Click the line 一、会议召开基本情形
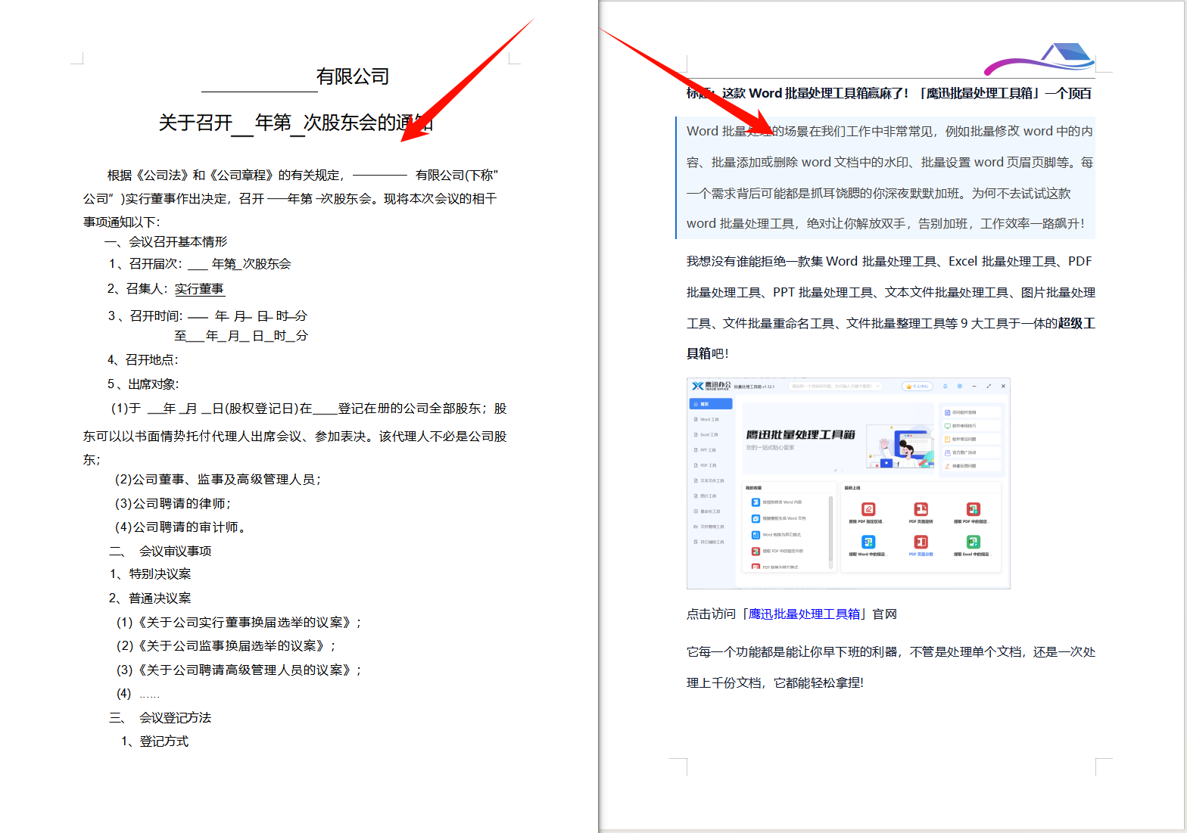This screenshot has width=1187, height=833. coord(166,242)
